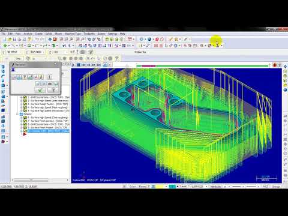Confirm Backplot with green checkmark
This screenshot has width=288, height=216.
(x=40, y=90)
